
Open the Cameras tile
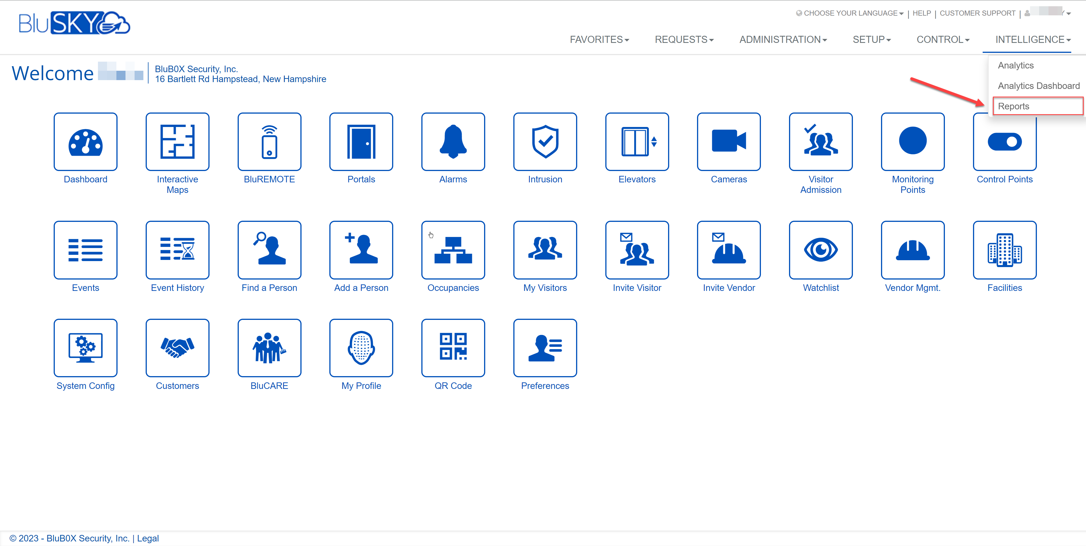click(x=729, y=142)
